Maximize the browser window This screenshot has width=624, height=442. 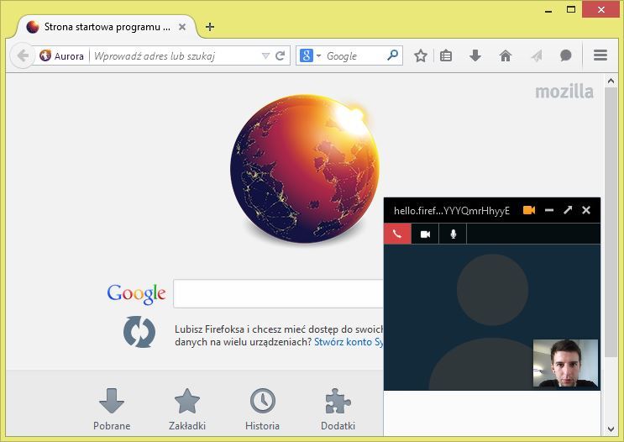(x=571, y=9)
